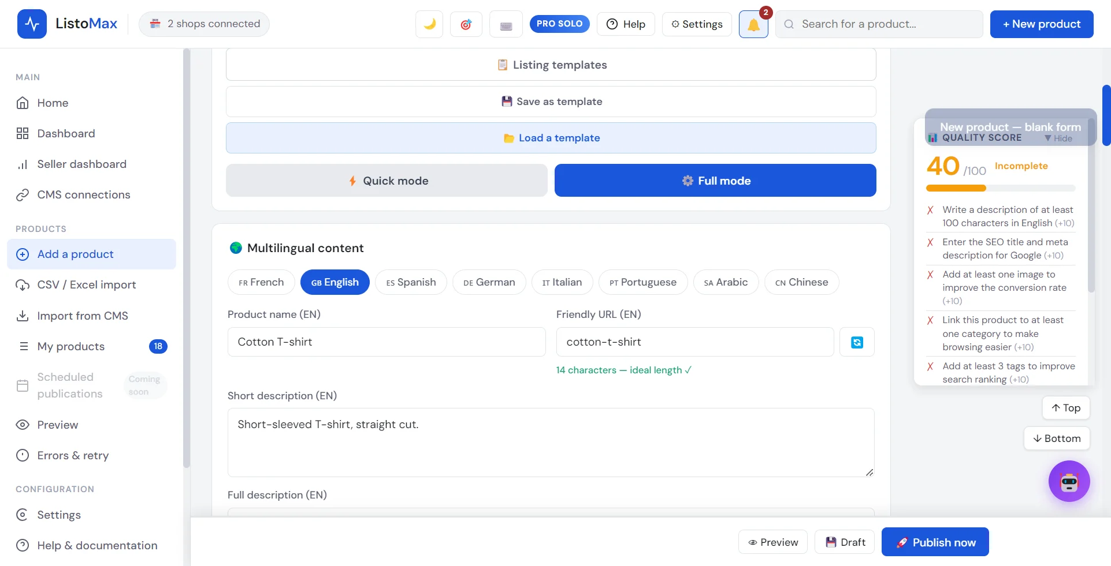Open sidebar Preview page
Screen dimensions: 1111x566
pos(91,425)
